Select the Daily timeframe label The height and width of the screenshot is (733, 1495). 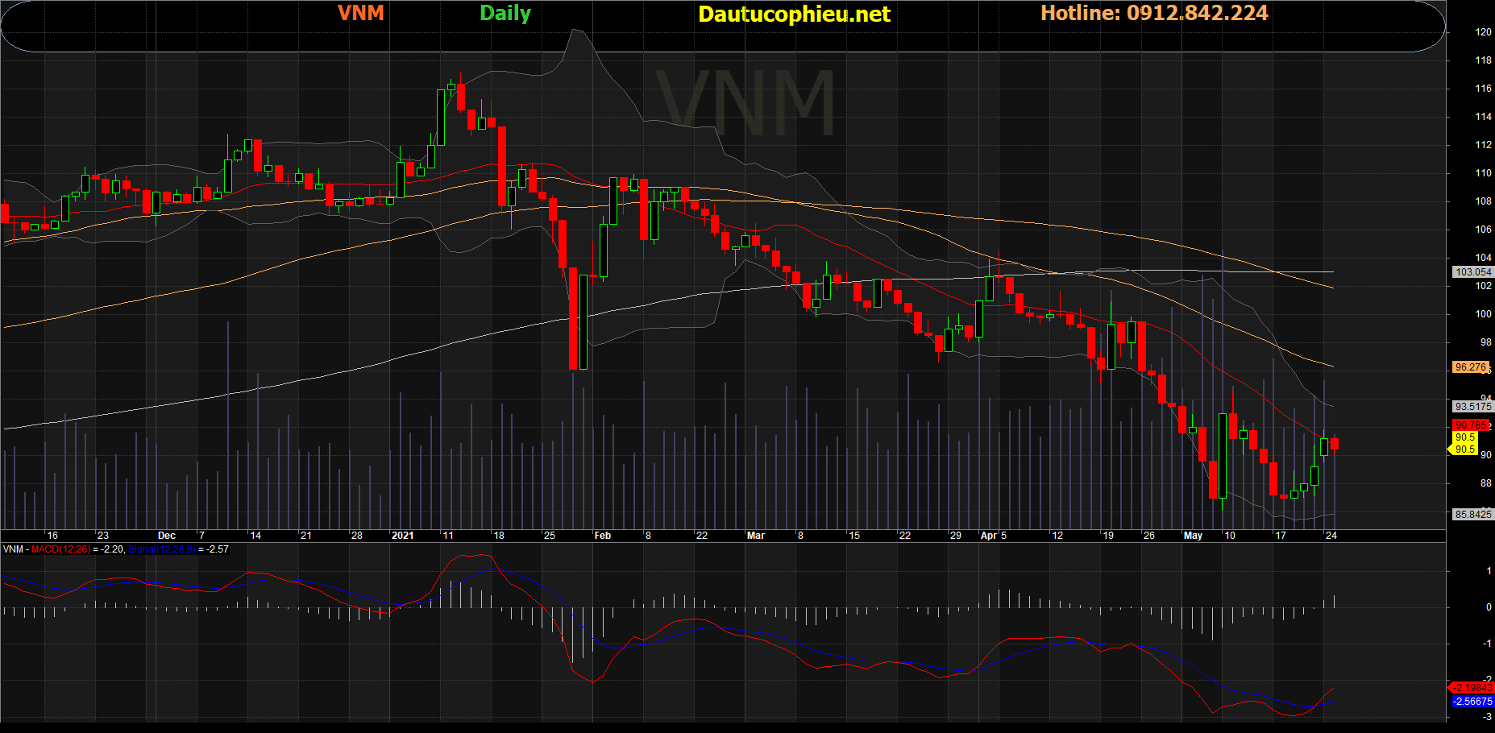pos(505,14)
